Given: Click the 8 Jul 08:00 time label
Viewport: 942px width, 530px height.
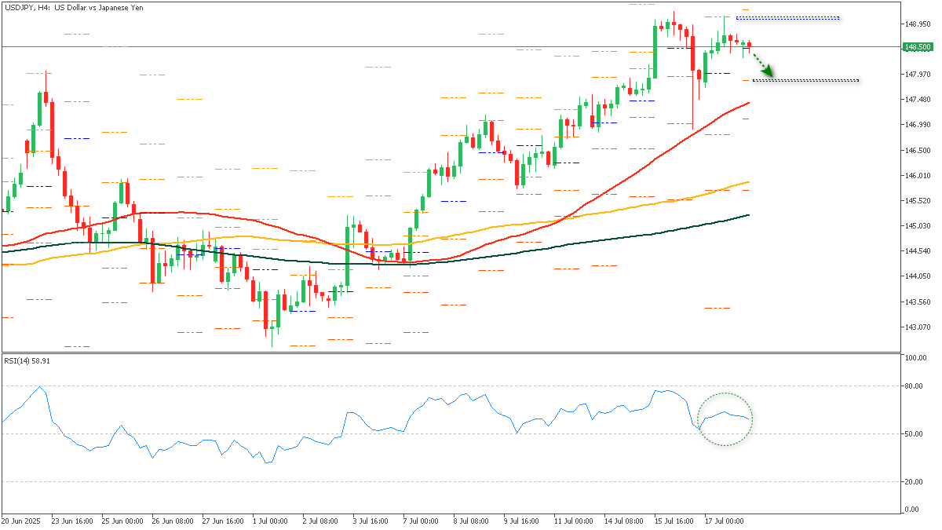Looking at the screenshot, I should coord(470,521).
